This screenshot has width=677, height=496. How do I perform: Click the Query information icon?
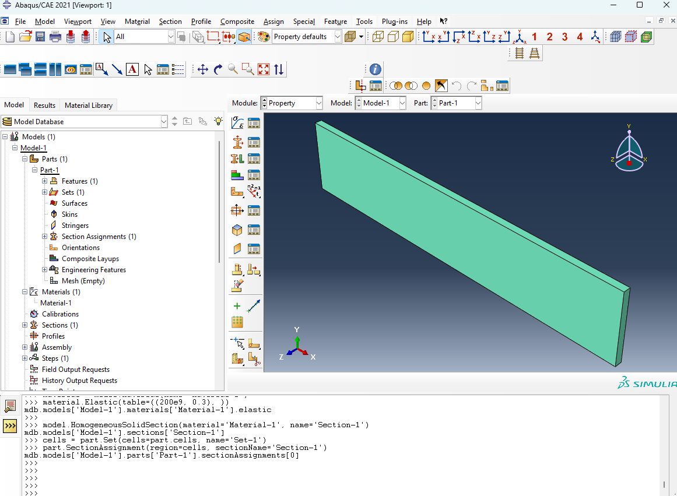(x=375, y=69)
